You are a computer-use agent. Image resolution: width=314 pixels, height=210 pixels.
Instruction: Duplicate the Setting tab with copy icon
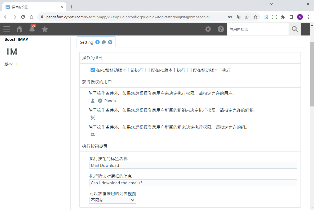(104, 42)
